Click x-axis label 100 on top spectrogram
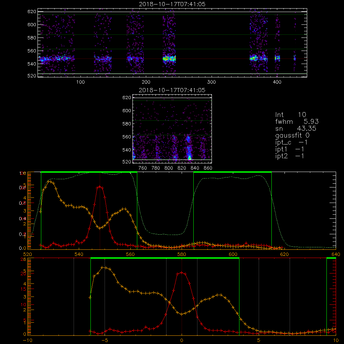Screen dimensions: 344x344 point(80,82)
